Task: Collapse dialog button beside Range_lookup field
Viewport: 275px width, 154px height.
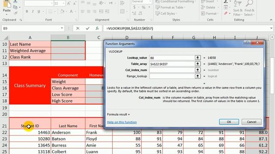Action: click(198, 76)
